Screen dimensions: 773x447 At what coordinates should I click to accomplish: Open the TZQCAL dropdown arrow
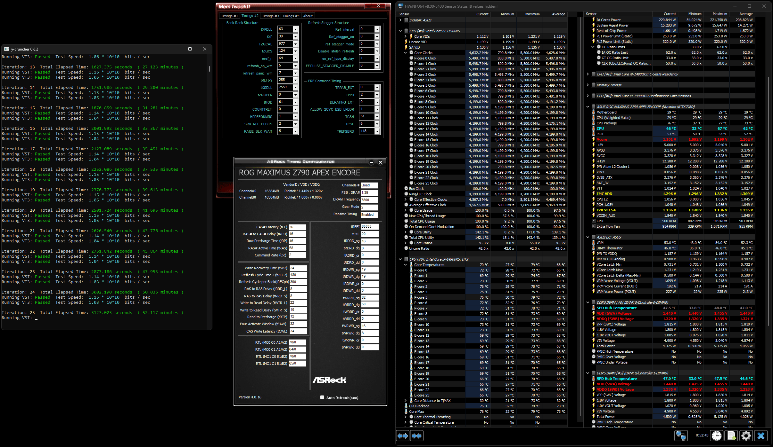[x=295, y=44]
